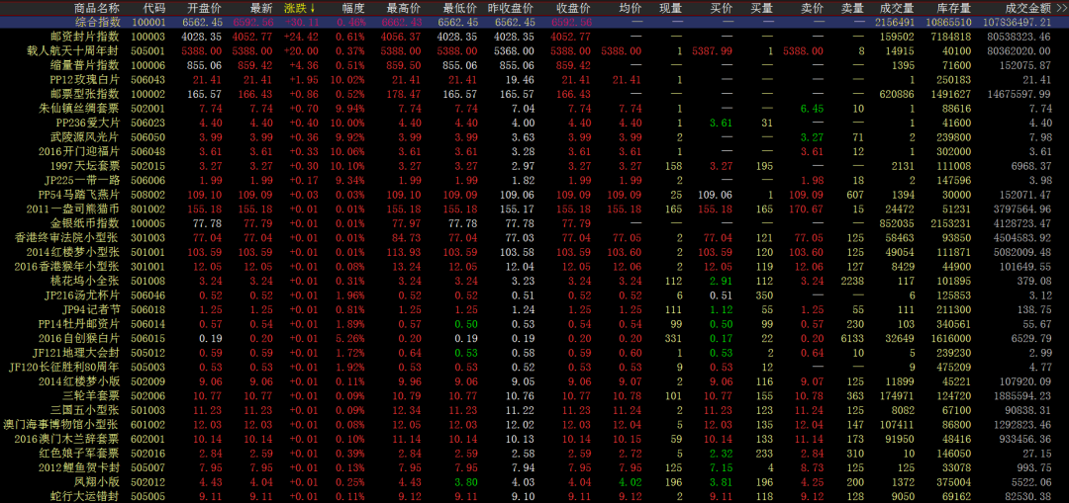Select 2016澳门木兰辞套票 in the list
The width and height of the screenshot is (1069, 503).
[x=67, y=439]
